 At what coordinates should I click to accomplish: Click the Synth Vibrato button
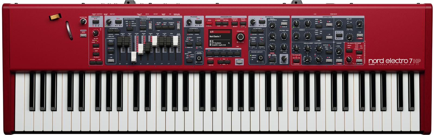[x=284, y=23]
